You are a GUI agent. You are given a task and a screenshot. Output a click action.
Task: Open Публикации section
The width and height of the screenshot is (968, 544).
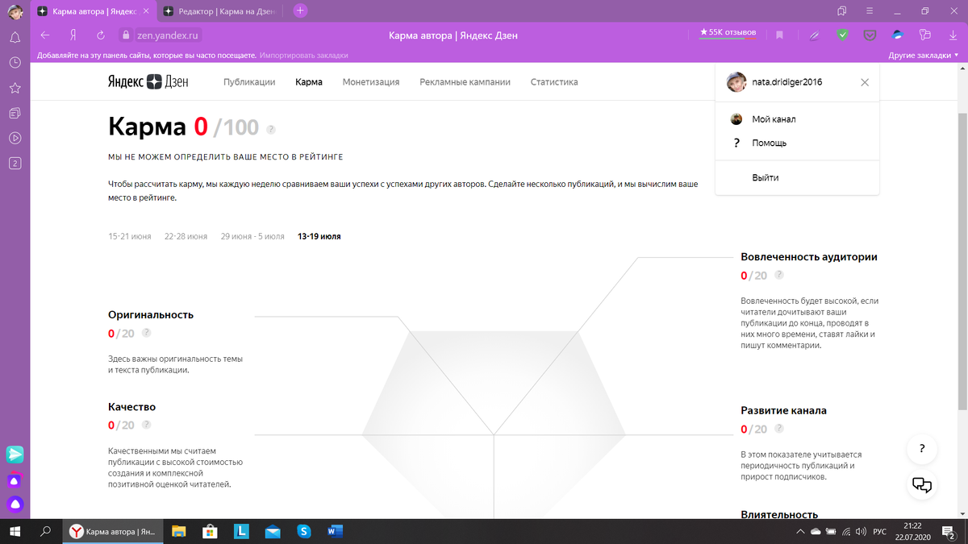click(x=249, y=82)
